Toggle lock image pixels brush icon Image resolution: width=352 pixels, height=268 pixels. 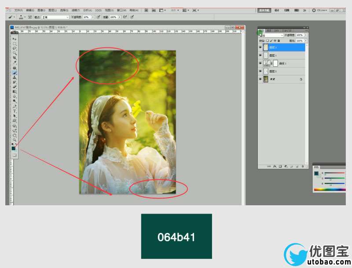pos(271,41)
